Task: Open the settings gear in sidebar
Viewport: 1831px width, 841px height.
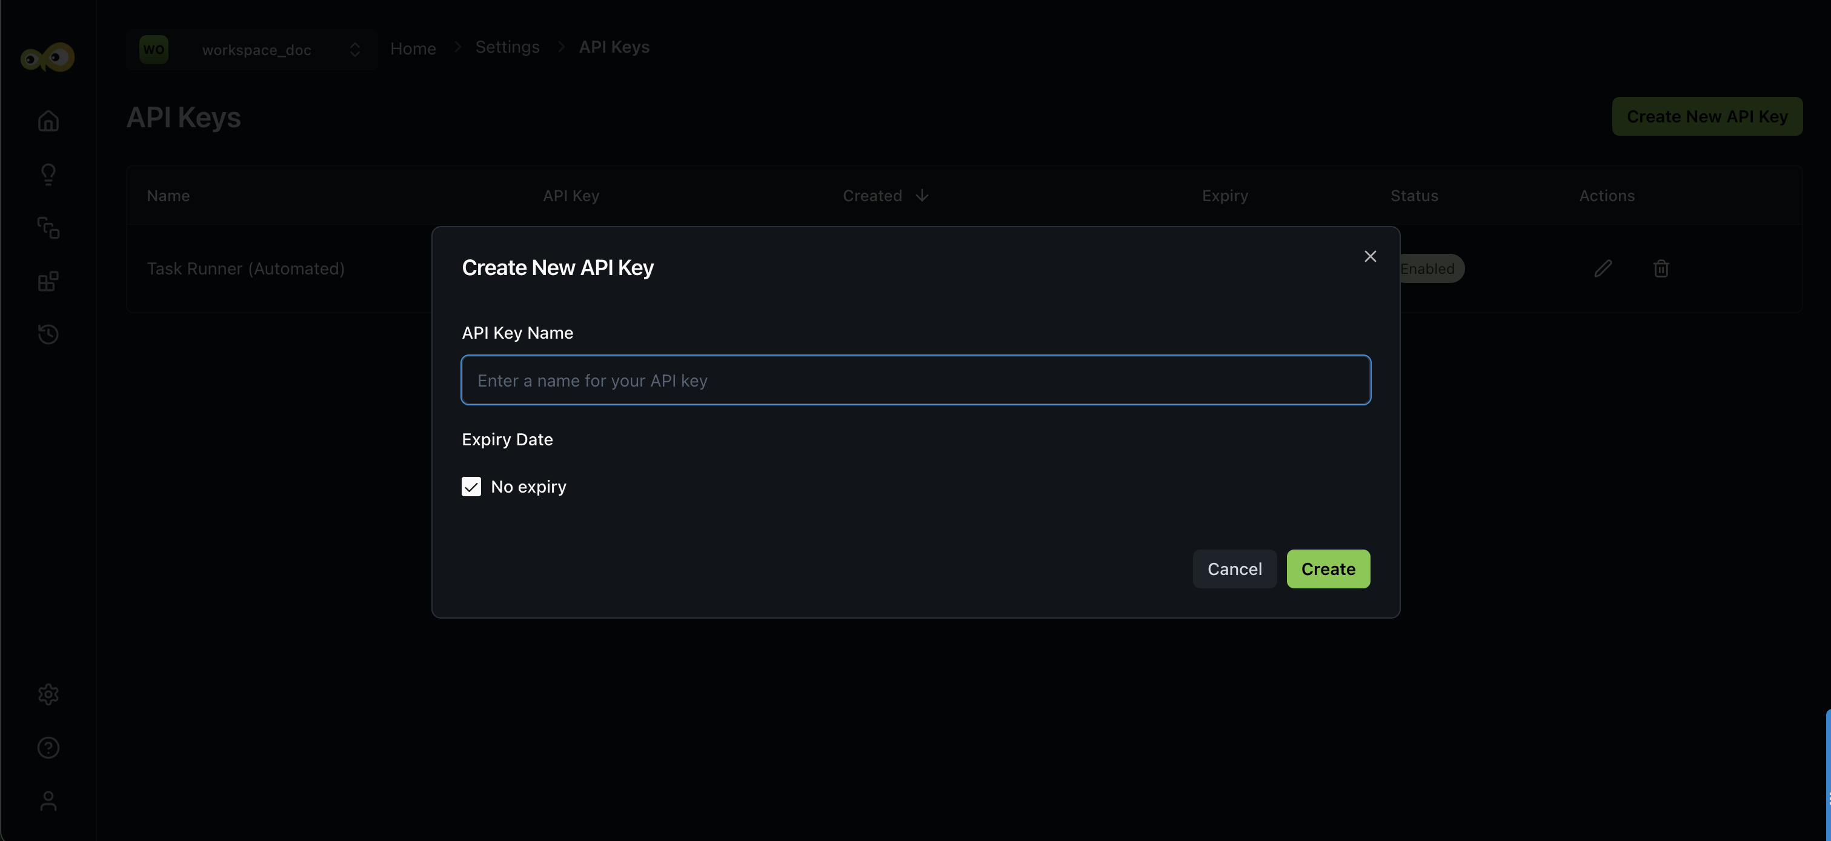Action: [48, 694]
